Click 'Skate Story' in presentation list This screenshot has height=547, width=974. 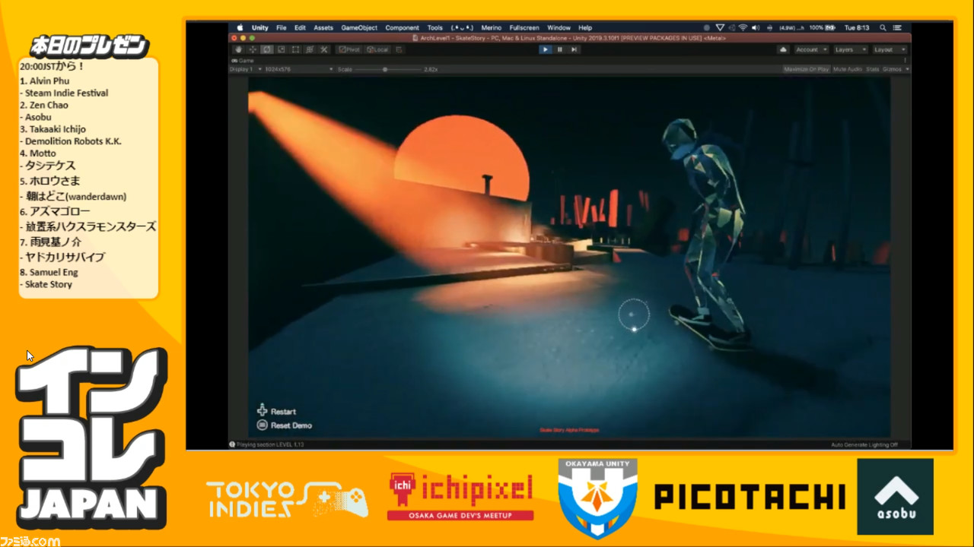pos(48,284)
